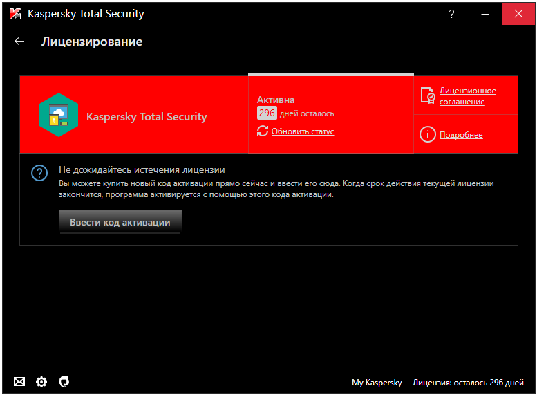
Task: Open settings via the gear icon
Action: tap(41, 381)
